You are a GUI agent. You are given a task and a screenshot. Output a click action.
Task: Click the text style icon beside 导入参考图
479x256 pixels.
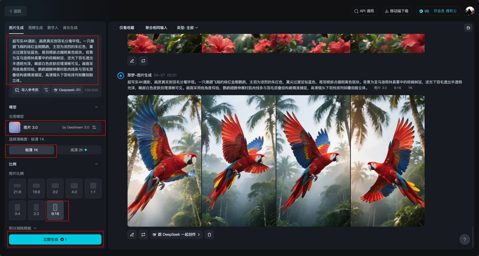[x=46, y=90]
